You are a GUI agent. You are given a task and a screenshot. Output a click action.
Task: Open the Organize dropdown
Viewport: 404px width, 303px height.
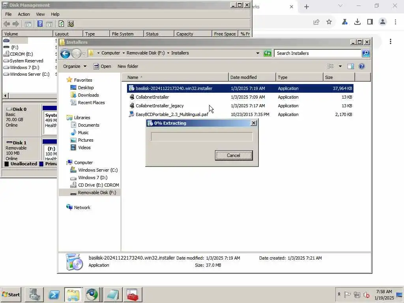pos(75,66)
